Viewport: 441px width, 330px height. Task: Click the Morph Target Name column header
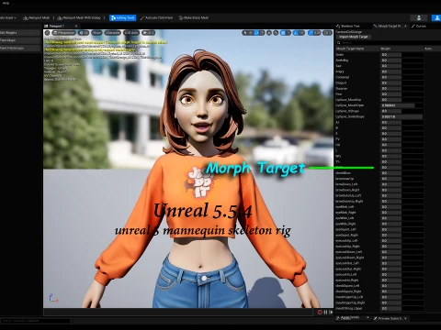click(350, 49)
